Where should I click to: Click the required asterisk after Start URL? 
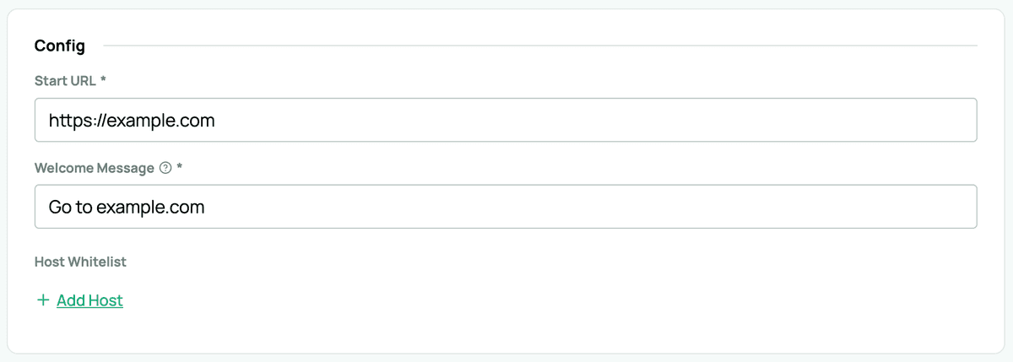[x=103, y=81]
